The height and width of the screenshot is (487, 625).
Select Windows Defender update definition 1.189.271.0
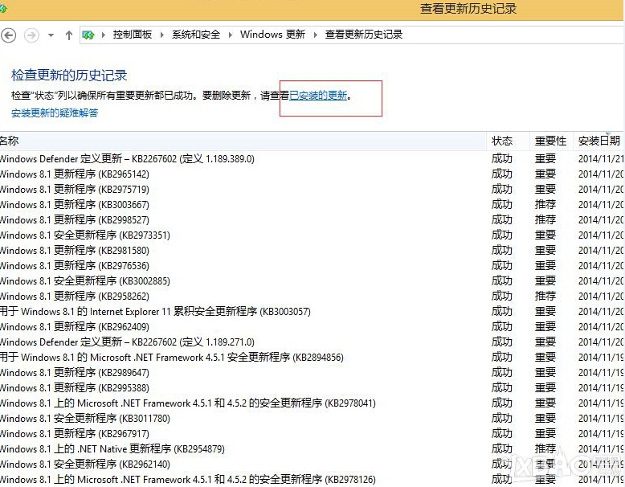click(312, 342)
